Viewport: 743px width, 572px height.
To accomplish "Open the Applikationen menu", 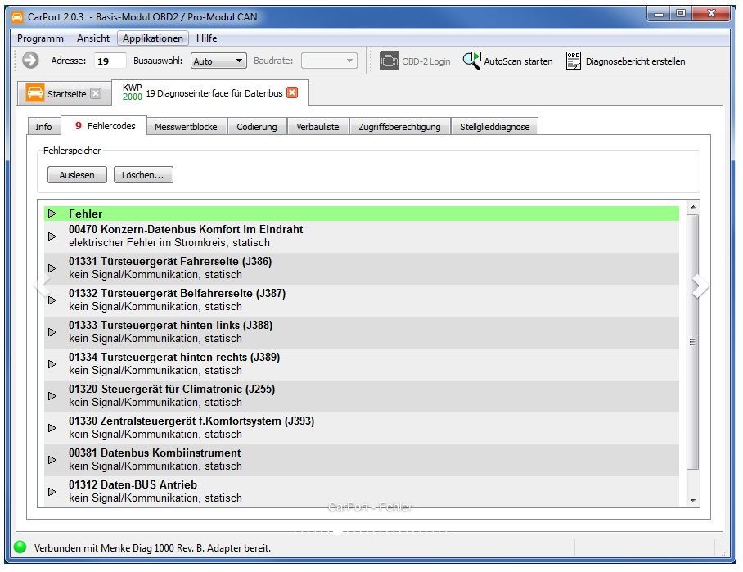I will pos(153,38).
